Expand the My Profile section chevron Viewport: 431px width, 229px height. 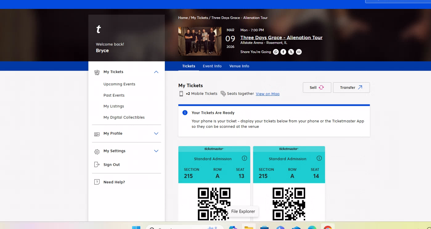coord(156,134)
